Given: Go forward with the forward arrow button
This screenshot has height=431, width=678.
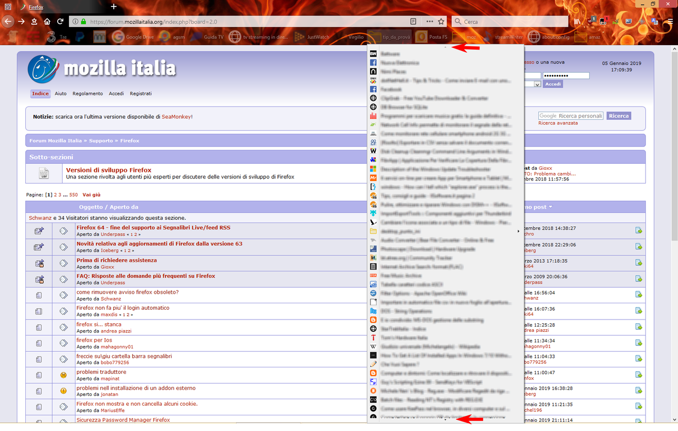Looking at the screenshot, I should [21, 22].
